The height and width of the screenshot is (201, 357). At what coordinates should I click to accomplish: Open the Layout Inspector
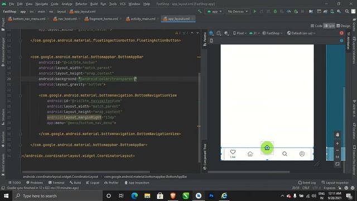[335, 183]
